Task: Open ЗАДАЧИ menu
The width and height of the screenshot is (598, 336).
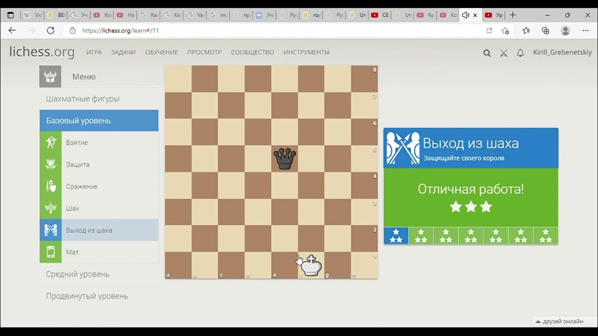Action: [123, 52]
